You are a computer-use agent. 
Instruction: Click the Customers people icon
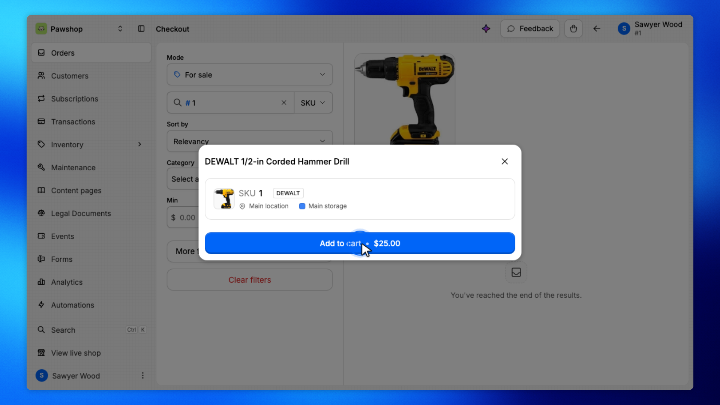[41, 75]
